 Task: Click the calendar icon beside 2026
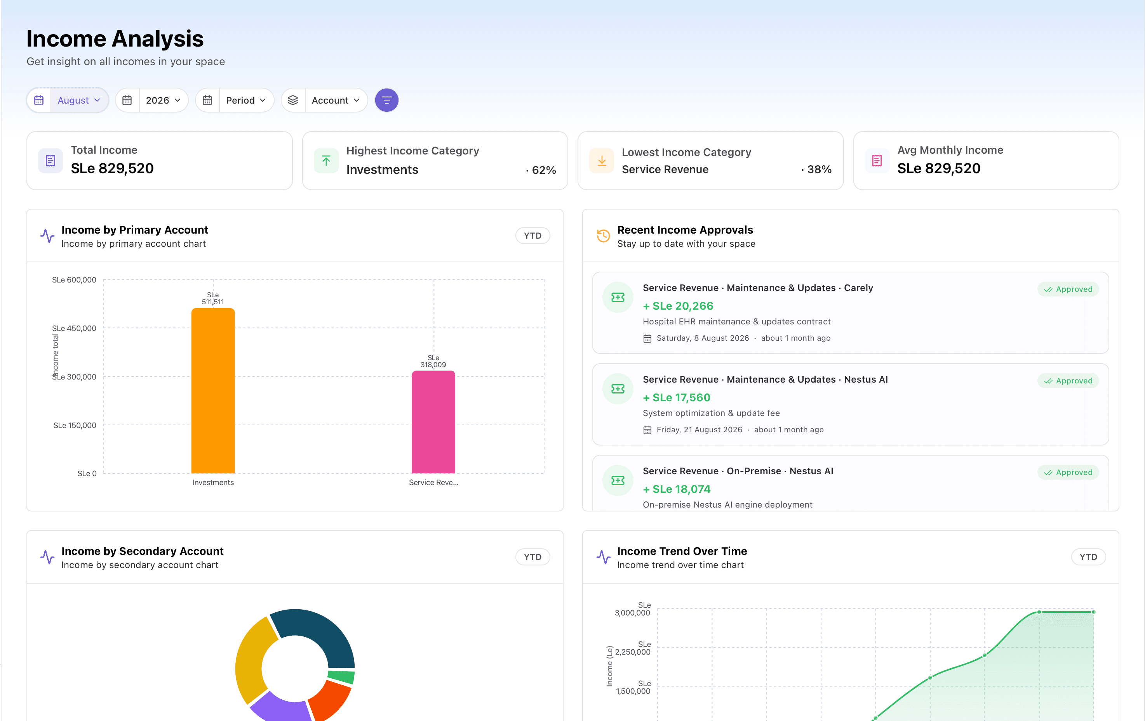click(127, 100)
